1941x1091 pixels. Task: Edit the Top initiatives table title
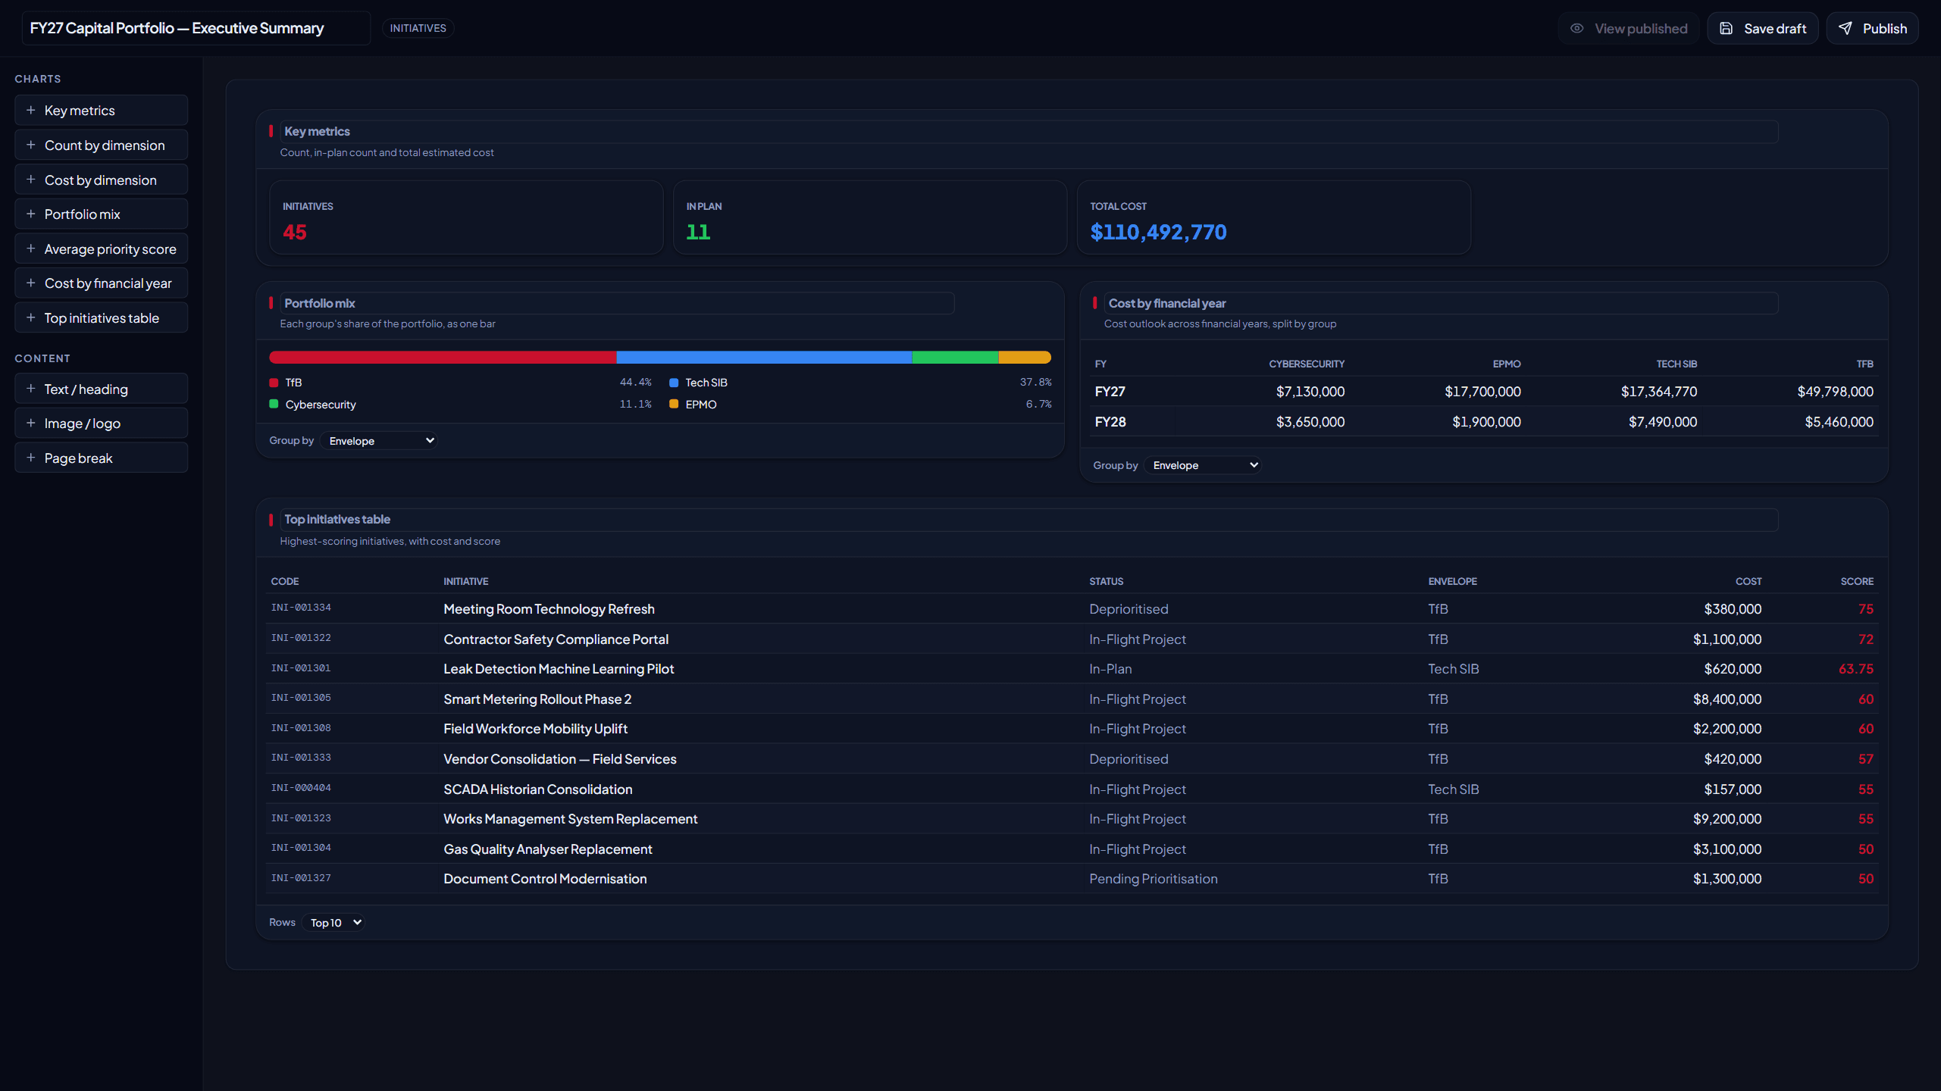(x=1029, y=520)
